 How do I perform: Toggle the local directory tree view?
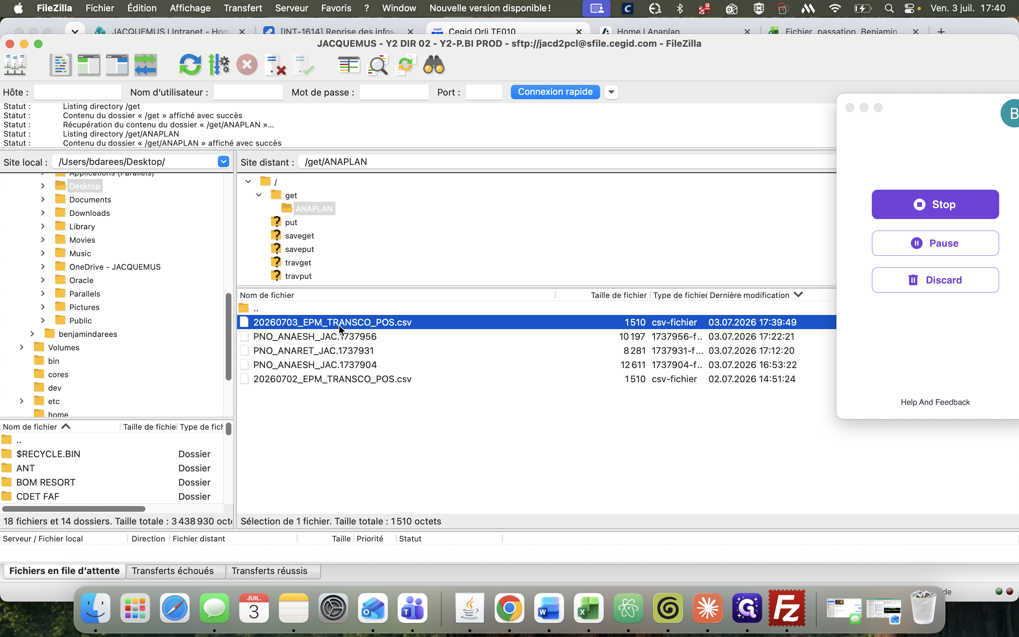click(89, 65)
